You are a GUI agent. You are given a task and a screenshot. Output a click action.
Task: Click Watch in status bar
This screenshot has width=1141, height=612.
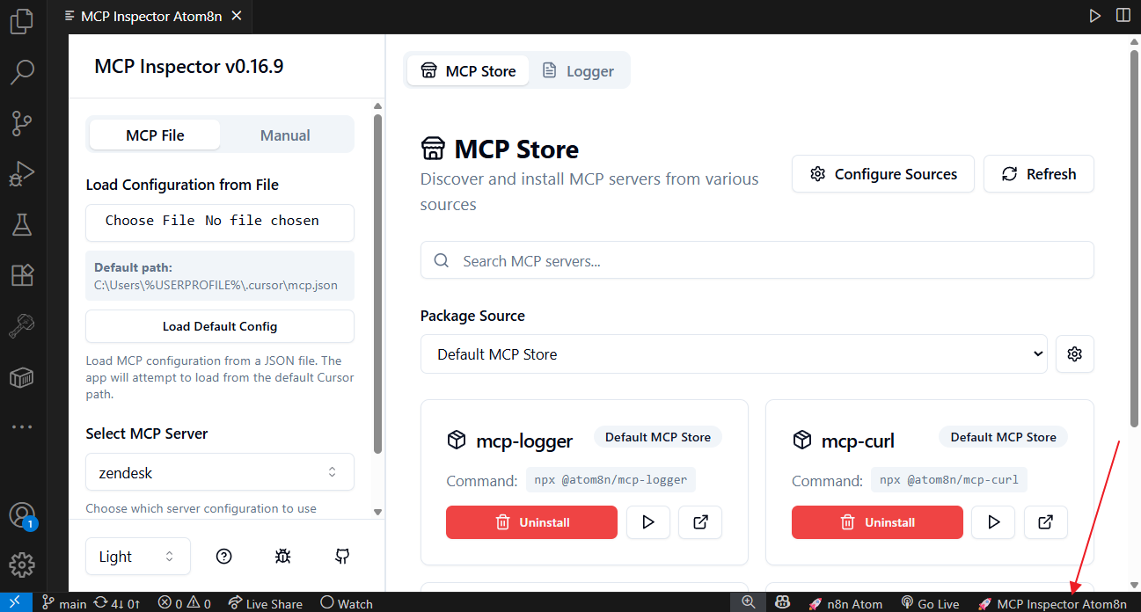tap(347, 603)
